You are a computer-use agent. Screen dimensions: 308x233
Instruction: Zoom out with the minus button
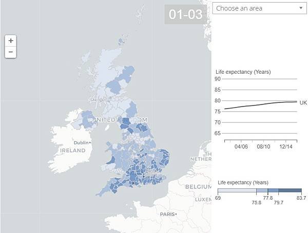pyautogui.click(x=11, y=52)
